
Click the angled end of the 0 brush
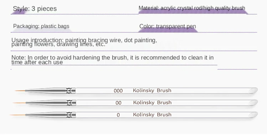coord(253,115)
